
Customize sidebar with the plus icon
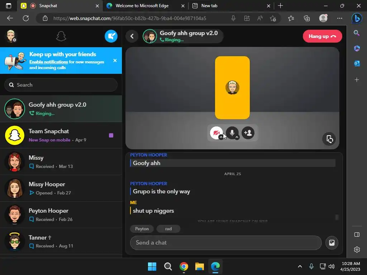point(357,80)
